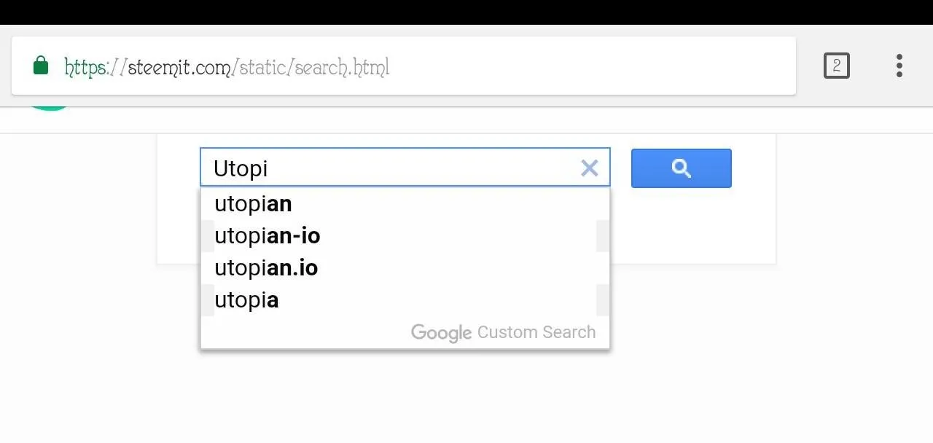Choose the "utopian-io" suggestion
Screen dimensions: 933x443
(405, 236)
